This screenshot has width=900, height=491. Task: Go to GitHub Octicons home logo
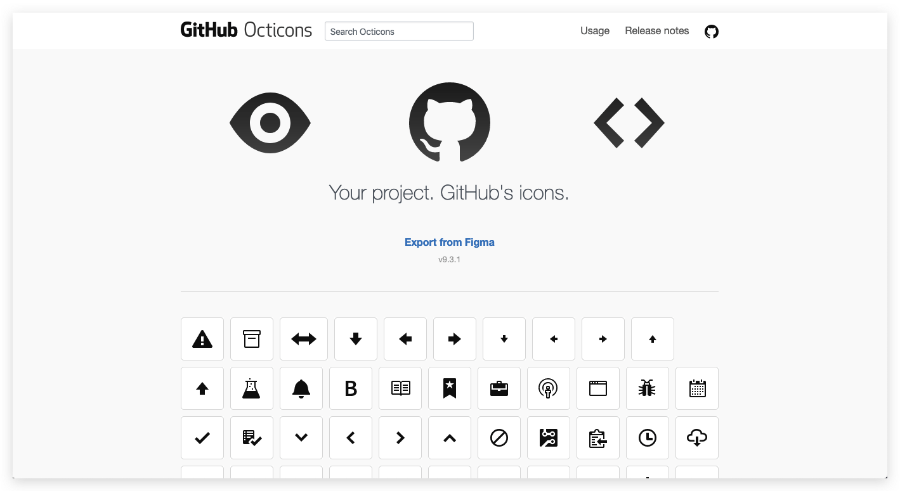(246, 30)
